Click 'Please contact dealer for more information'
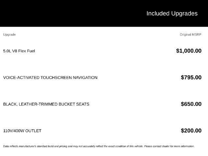 (169, 146)
